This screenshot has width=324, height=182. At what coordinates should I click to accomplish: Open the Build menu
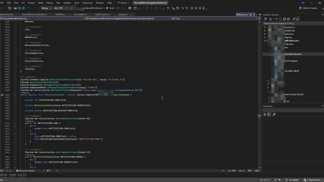tap(41, 3)
